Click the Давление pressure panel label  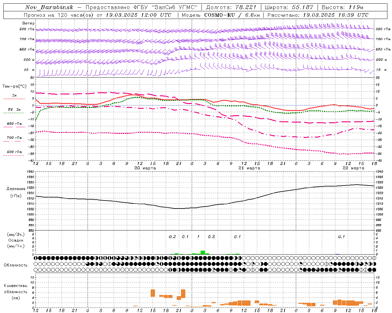(16, 189)
